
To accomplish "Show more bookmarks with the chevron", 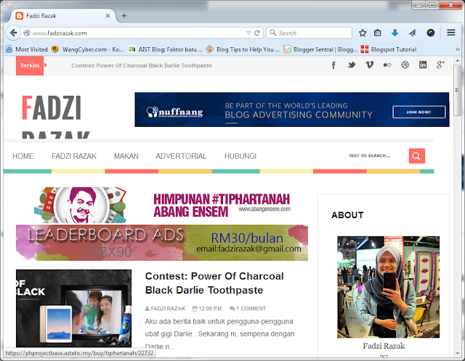I will (458, 49).
